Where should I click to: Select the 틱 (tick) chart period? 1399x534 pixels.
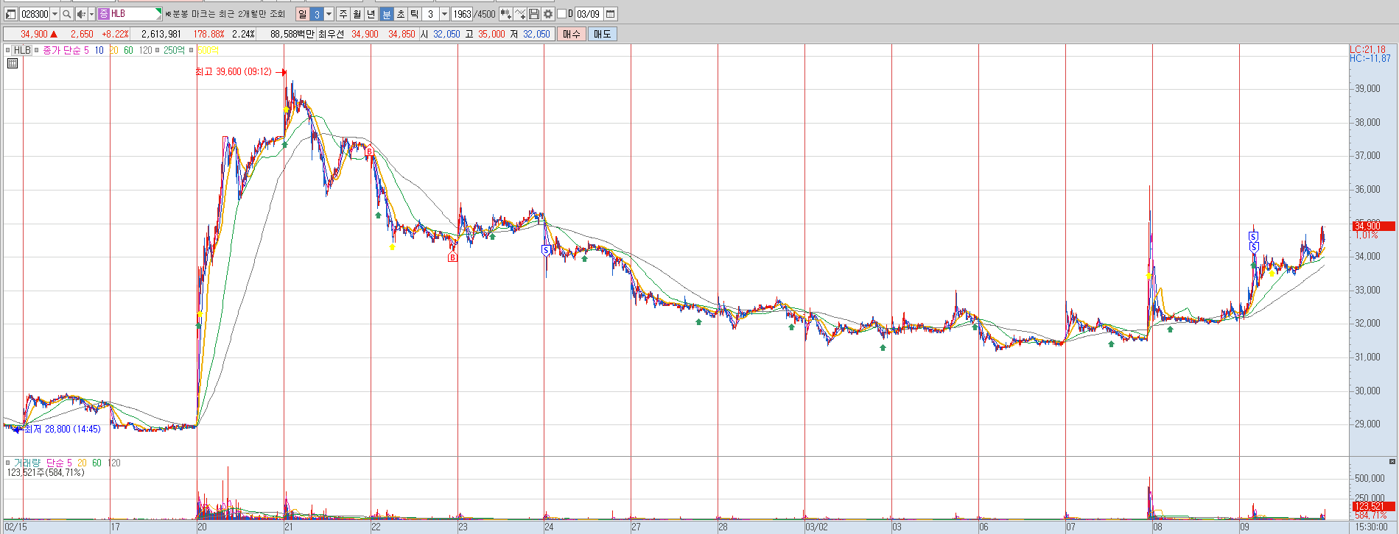415,14
